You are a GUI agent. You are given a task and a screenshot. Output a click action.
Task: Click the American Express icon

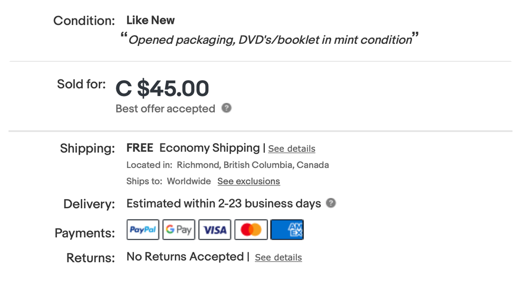coord(287,230)
